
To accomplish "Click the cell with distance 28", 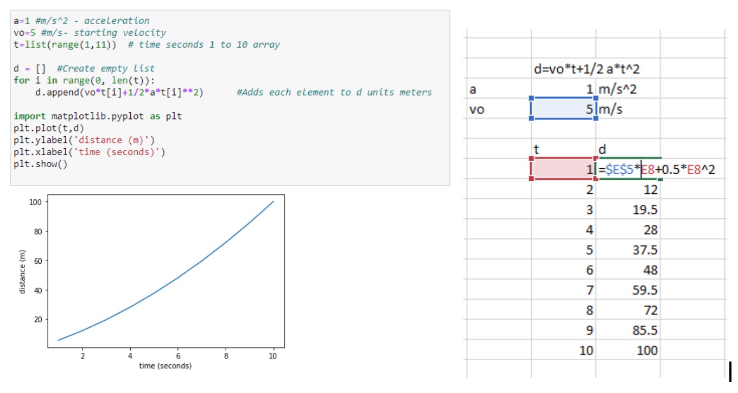I will pos(628,230).
